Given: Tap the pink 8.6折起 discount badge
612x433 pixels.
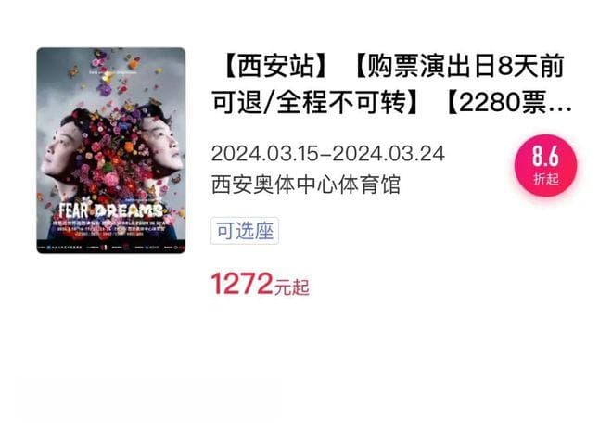Looking at the screenshot, I should pyautogui.click(x=545, y=166).
